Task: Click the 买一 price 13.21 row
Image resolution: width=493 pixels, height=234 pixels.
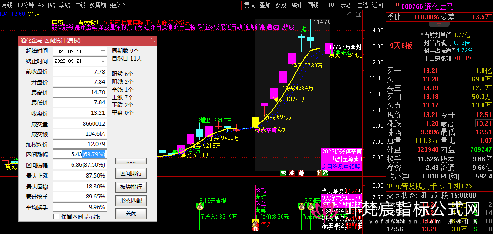Action: [439, 70]
